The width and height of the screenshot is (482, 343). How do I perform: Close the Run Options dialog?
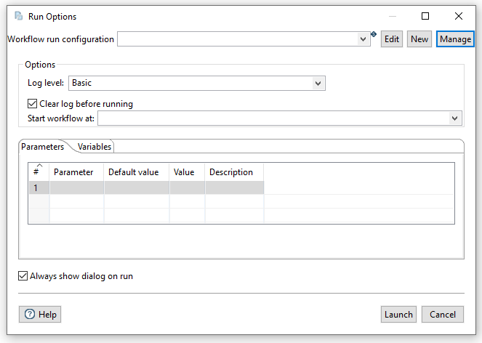(458, 16)
